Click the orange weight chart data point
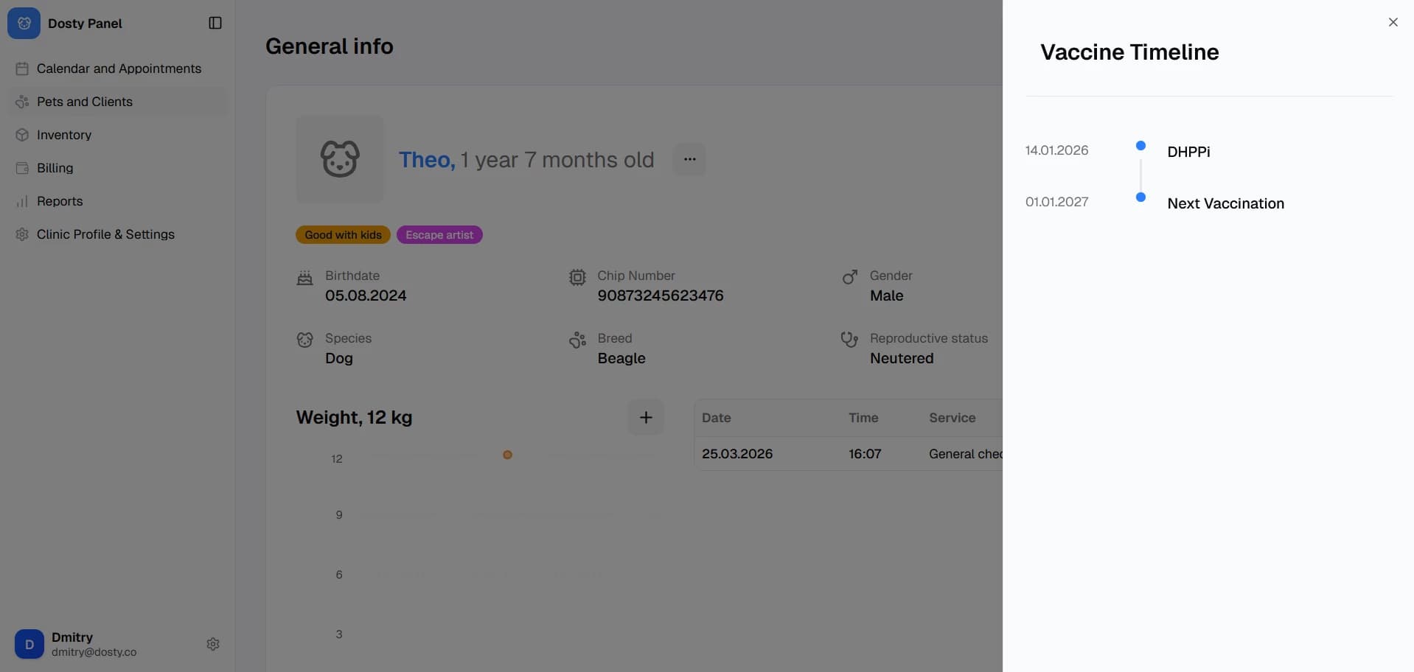 click(507, 455)
